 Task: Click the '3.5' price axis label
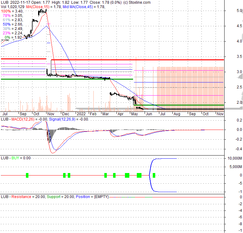pyautogui.click(x=240, y=57)
